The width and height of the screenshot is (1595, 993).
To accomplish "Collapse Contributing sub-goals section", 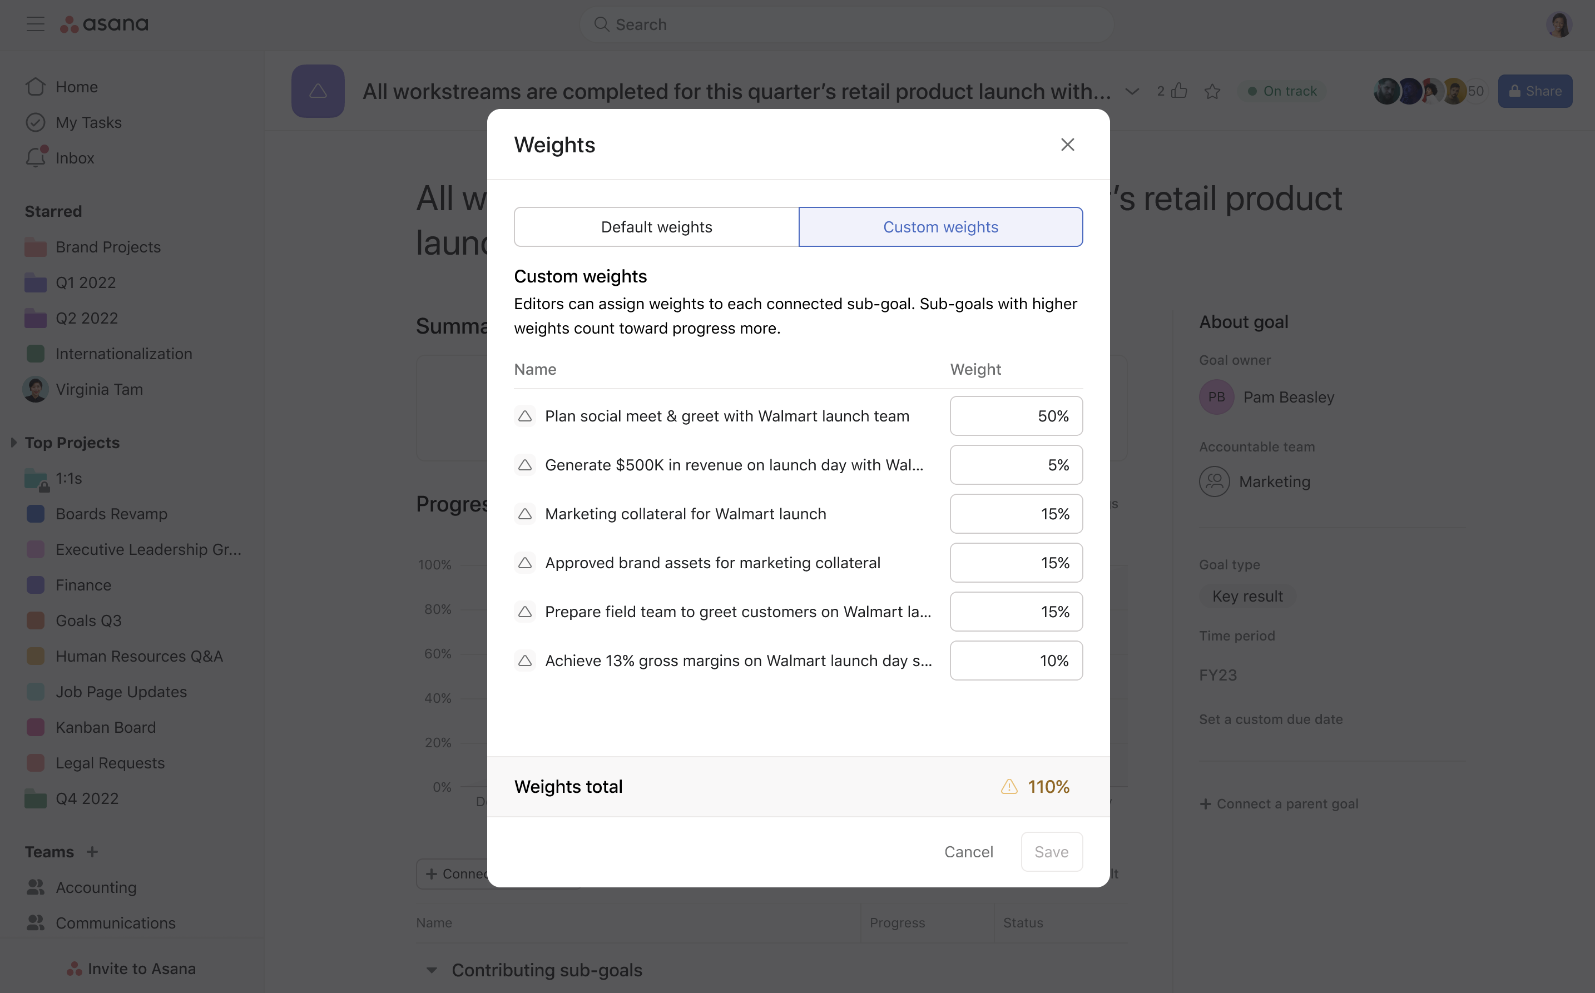I will (432, 969).
